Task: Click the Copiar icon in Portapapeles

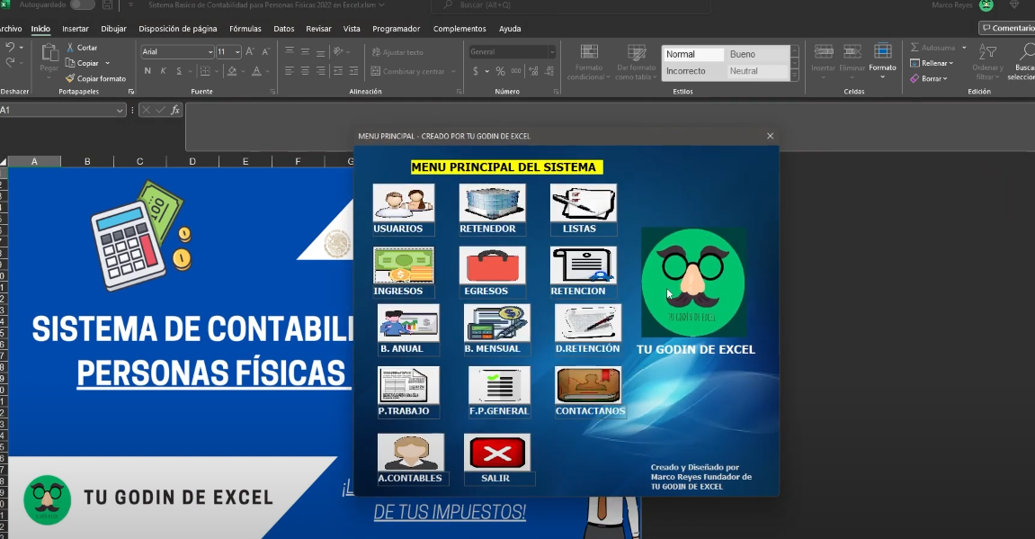Action: 71,63
